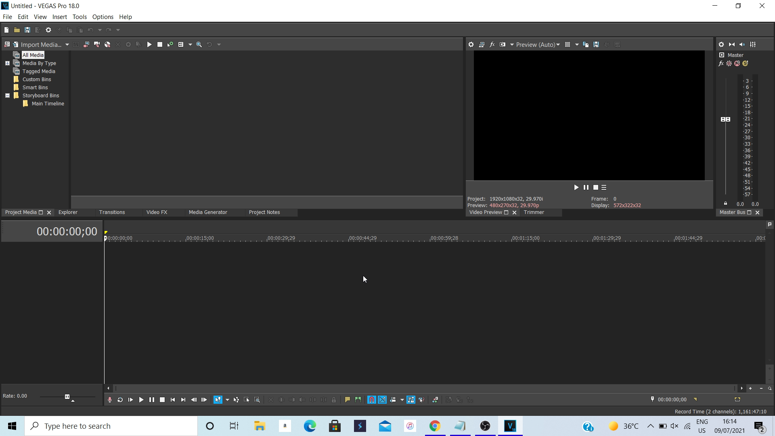
Task: Open Master FX button
Action: (x=721, y=63)
